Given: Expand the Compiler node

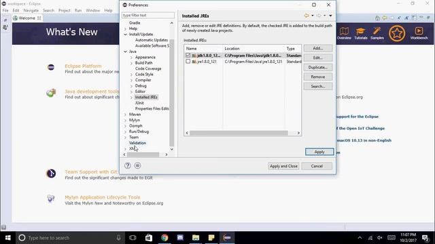Looking at the screenshot, I should coord(131,80).
